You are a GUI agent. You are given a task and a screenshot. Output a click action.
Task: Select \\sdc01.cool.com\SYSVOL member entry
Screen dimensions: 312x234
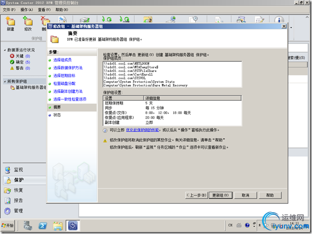125,78
